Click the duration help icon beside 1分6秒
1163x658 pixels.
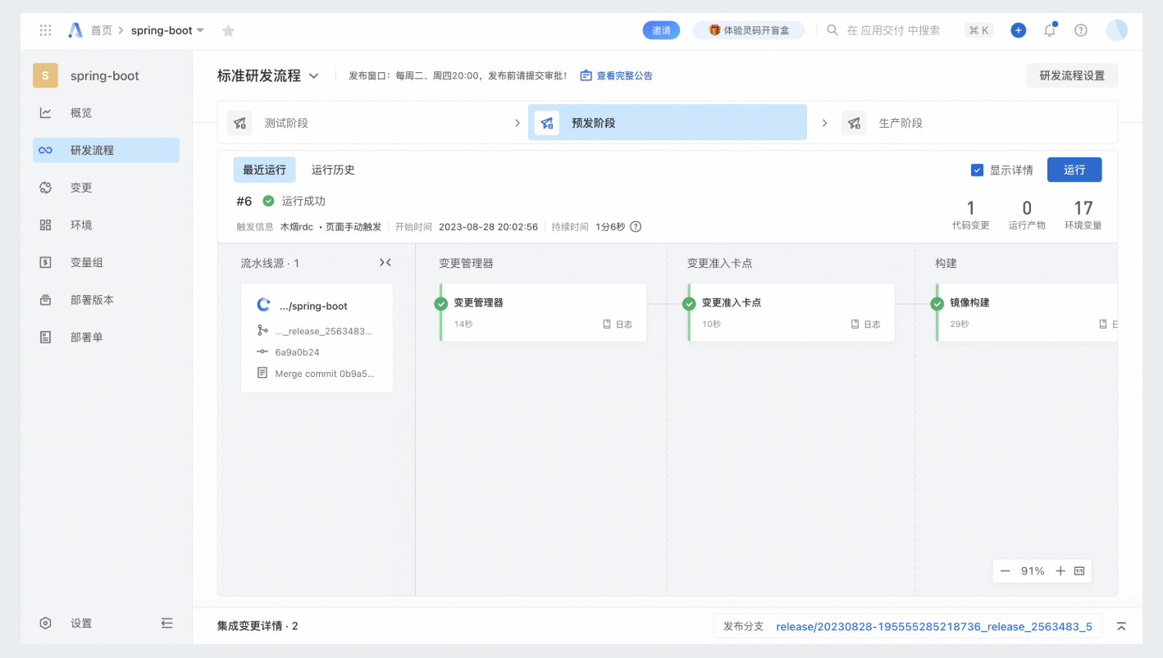tap(635, 227)
